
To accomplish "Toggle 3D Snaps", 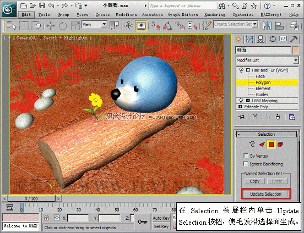I will (156, 25).
